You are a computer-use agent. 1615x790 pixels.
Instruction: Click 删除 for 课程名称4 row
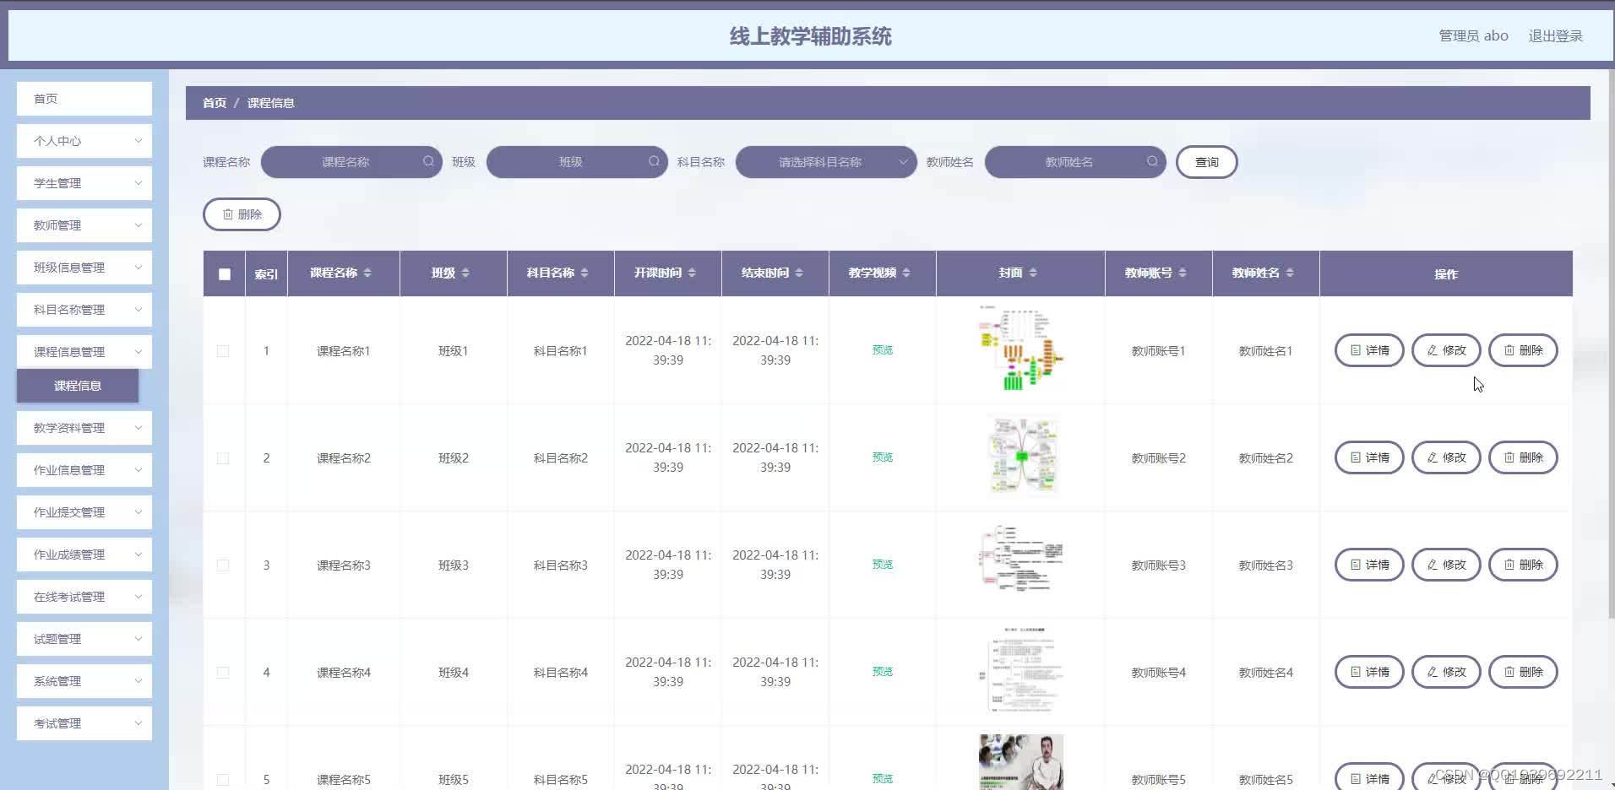click(1523, 672)
